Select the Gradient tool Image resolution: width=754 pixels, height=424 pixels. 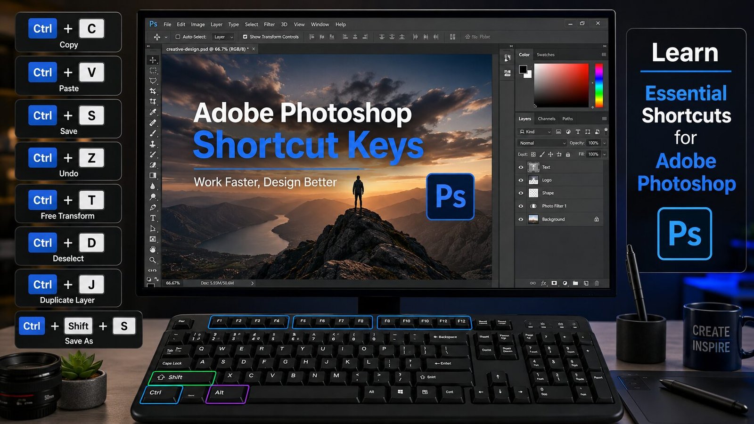pos(153,175)
